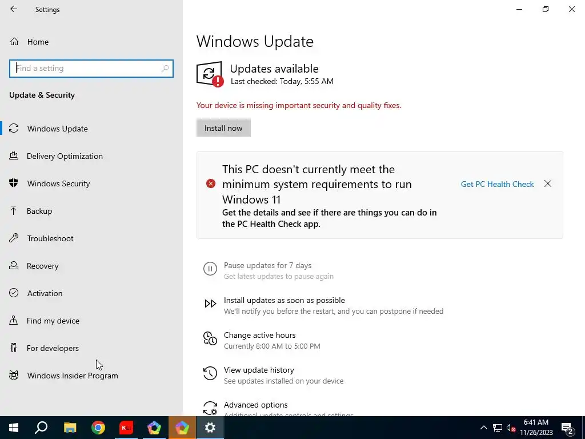Screen dimensions: 585x439
Task: Click the Insider Program cat icon
Action: 14,375
